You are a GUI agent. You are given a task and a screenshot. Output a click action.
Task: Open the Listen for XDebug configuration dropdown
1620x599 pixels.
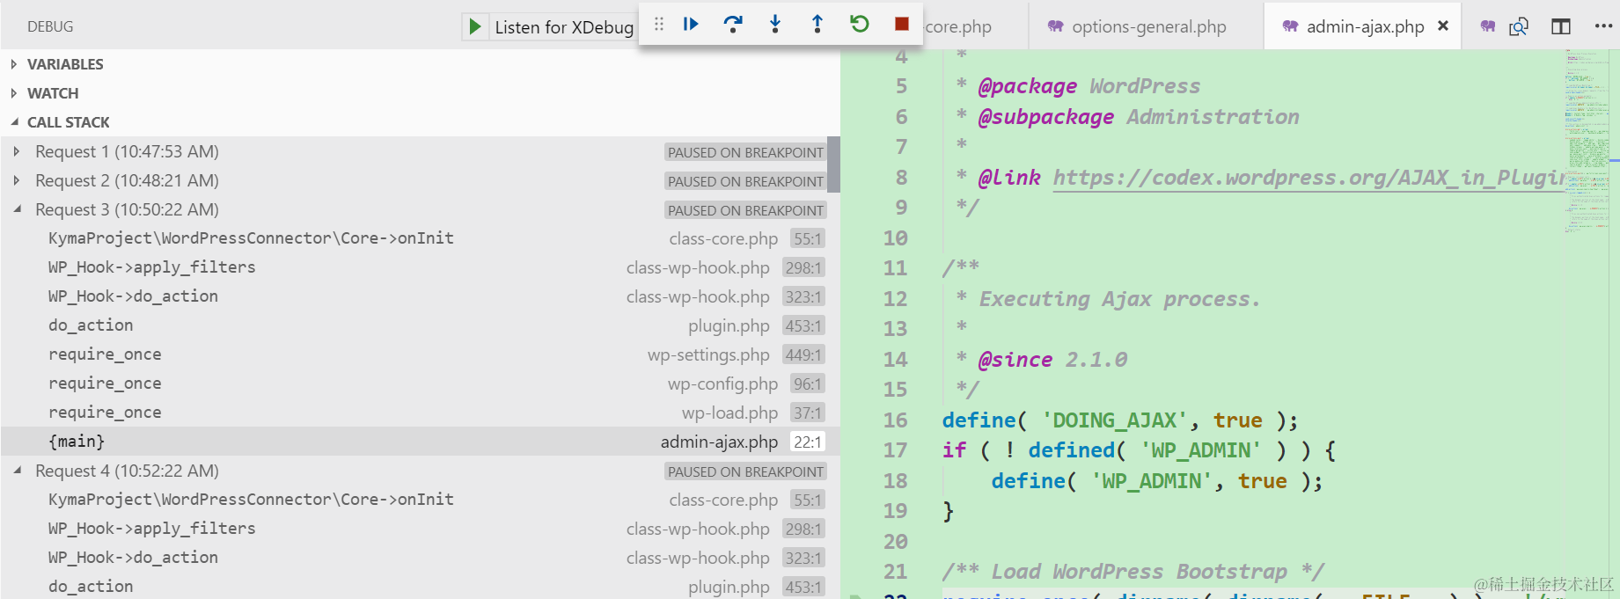pos(564,26)
